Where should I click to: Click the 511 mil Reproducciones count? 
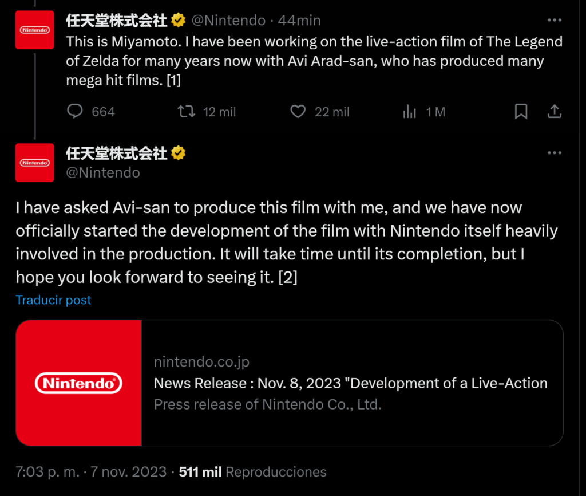tap(252, 472)
